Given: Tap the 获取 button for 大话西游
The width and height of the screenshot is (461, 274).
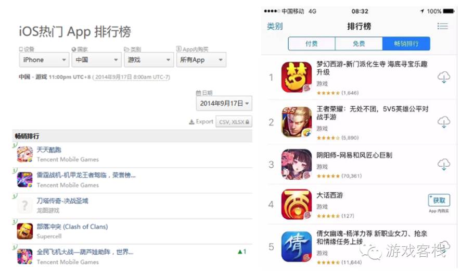Looking at the screenshot, I should tap(439, 201).
